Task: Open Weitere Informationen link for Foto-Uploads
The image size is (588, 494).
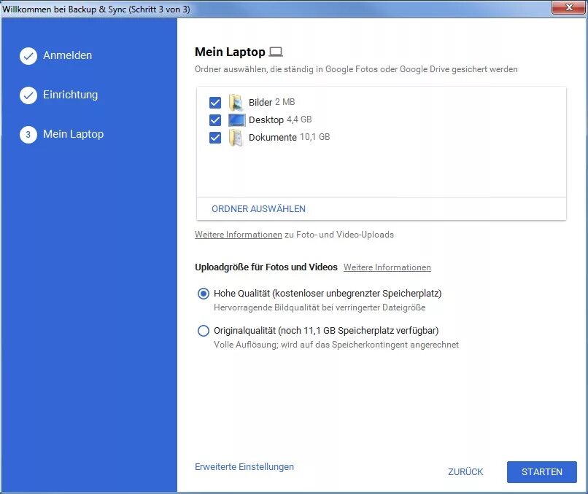Action: (x=238, y=235)
